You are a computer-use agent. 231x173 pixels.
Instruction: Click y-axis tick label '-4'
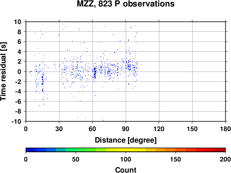point(18,92)
